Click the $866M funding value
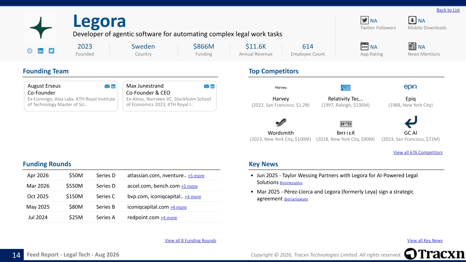466x262 pixels. click(x=204, y=47)
